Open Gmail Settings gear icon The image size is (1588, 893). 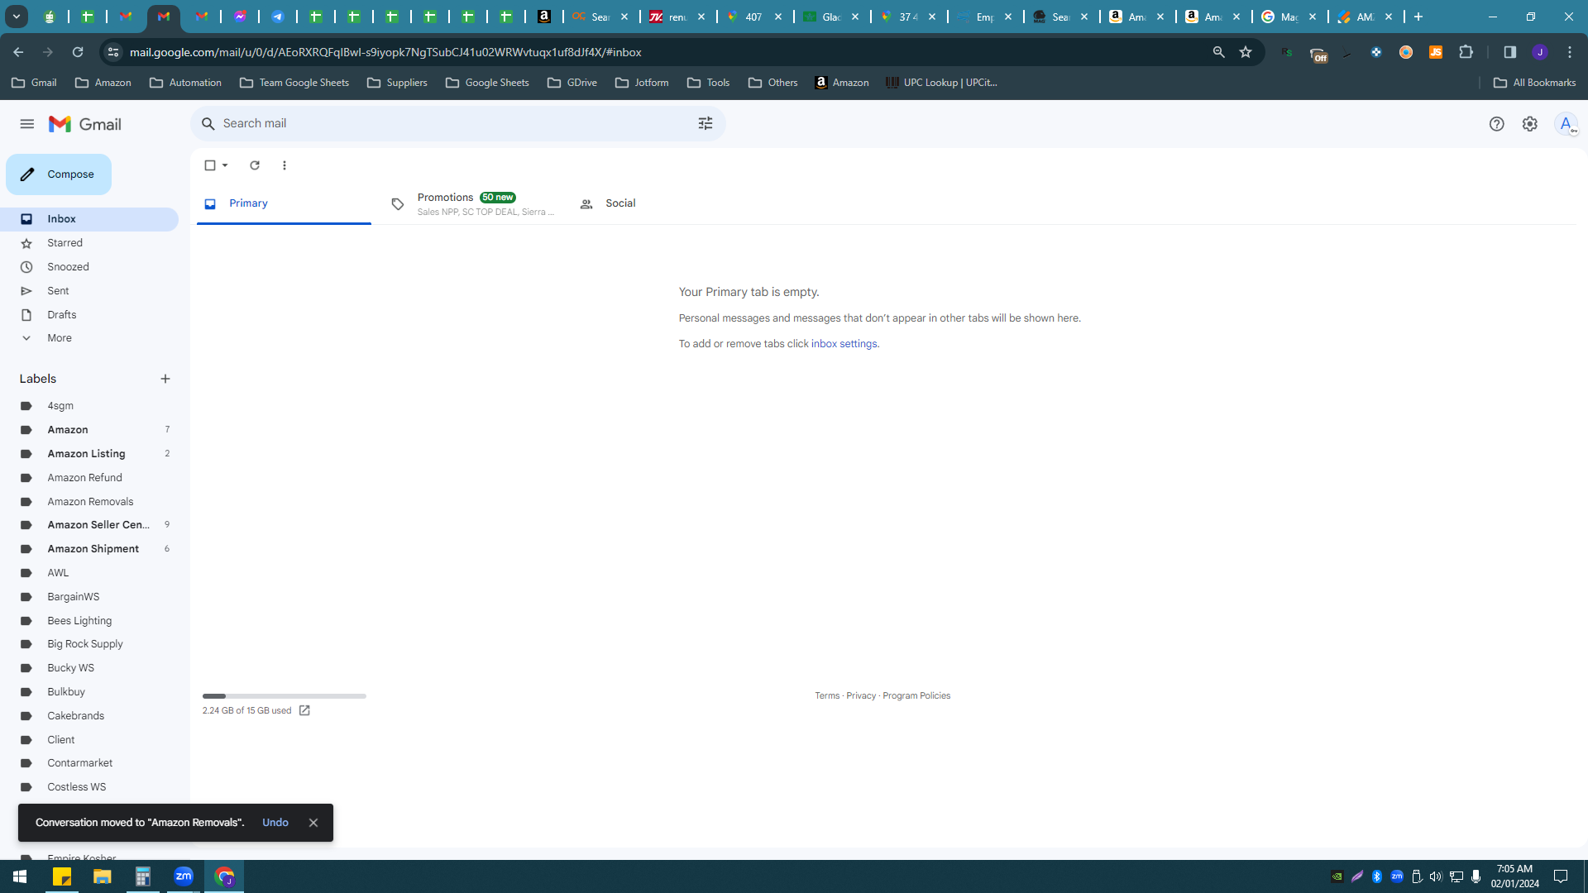coord(1530,124)
